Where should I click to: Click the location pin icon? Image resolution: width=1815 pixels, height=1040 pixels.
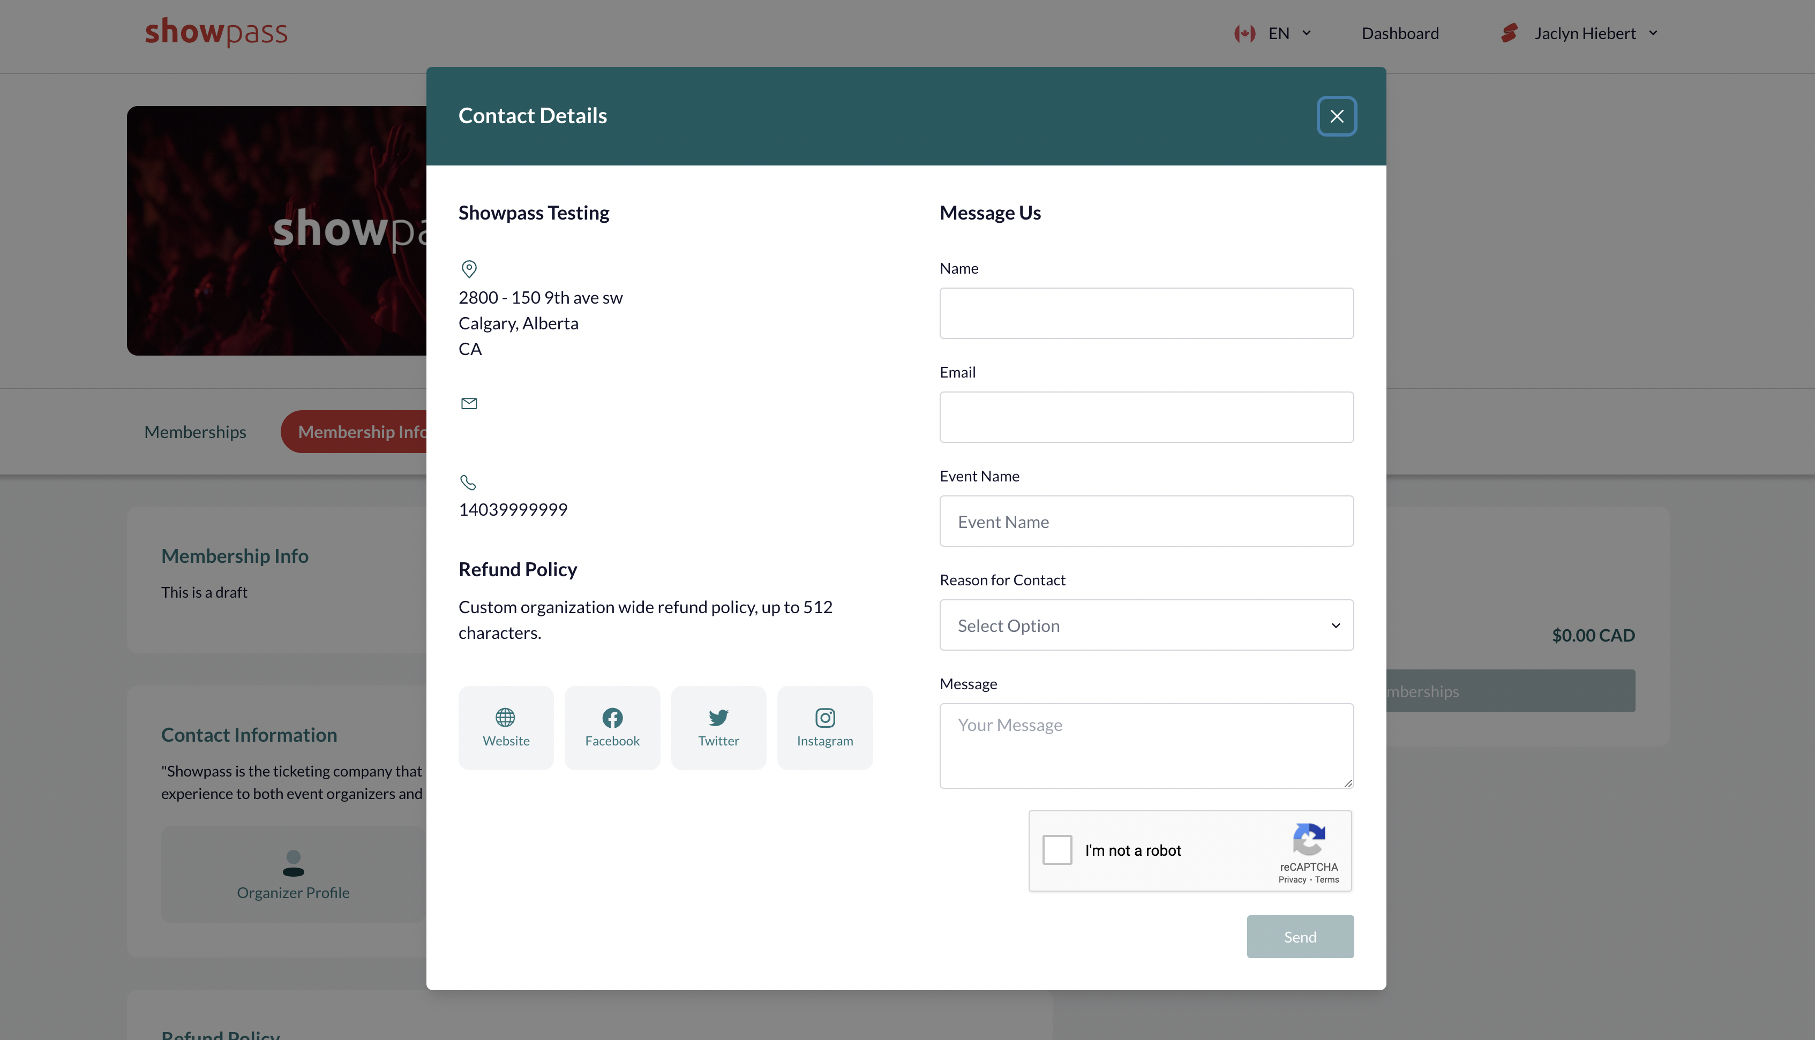[x=469, y=269]
